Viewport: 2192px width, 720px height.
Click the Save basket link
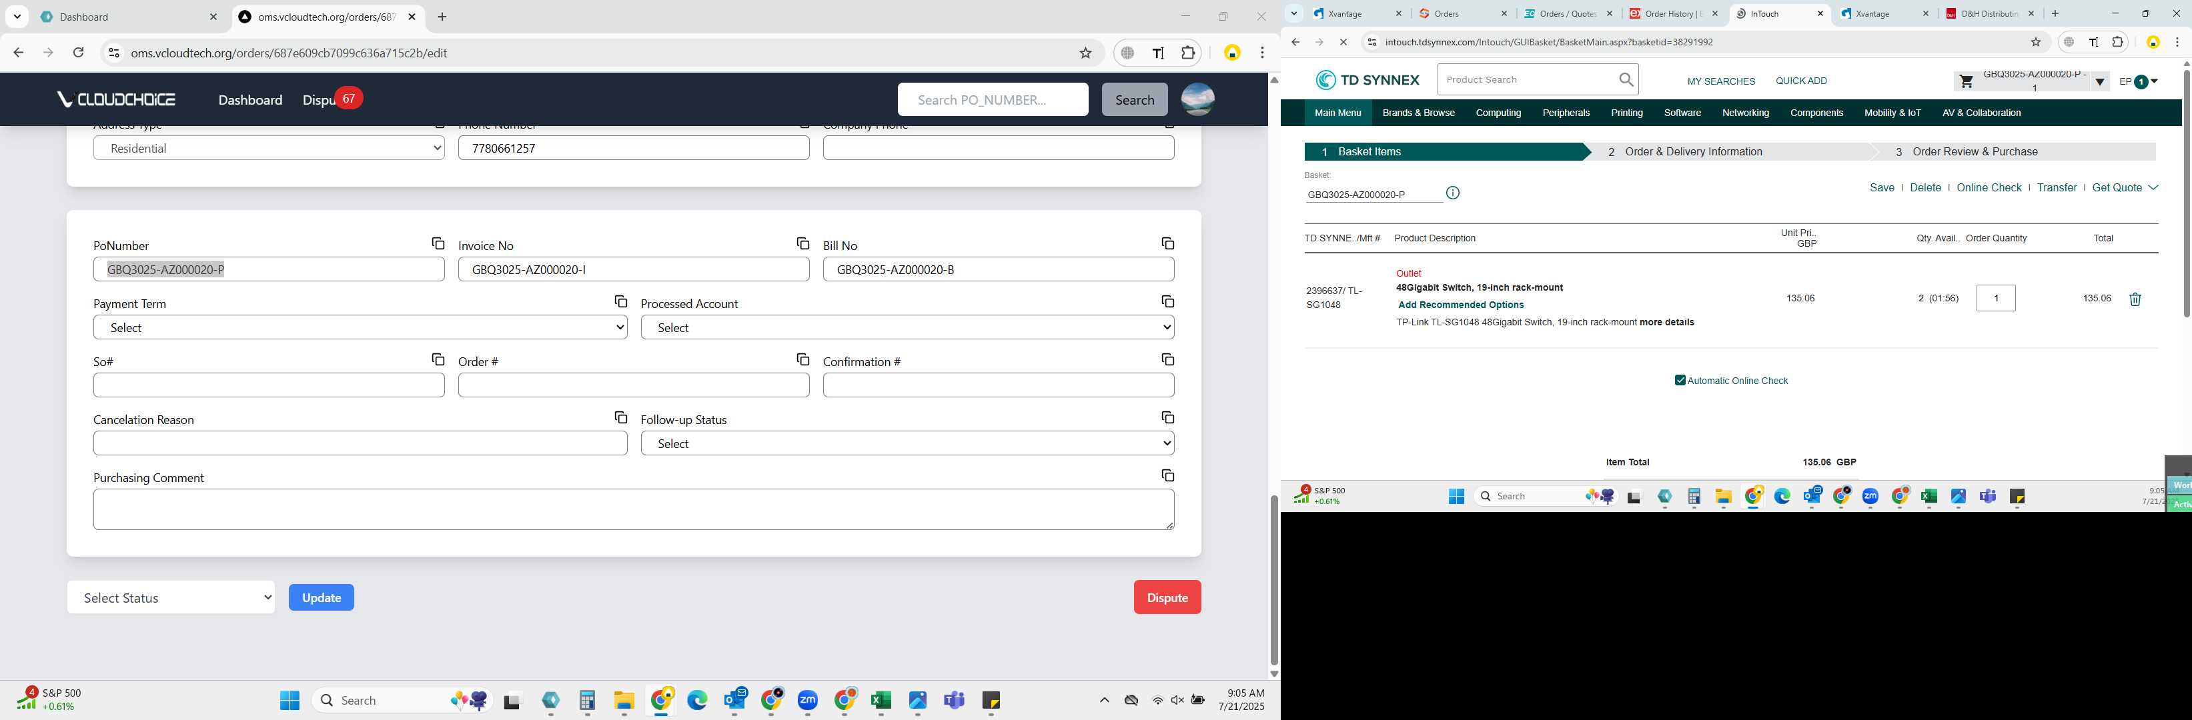pyautogui.click(x=1881, y=188)
